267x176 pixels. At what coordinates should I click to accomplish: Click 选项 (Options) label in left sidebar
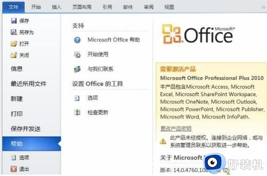tap(24, 157)
